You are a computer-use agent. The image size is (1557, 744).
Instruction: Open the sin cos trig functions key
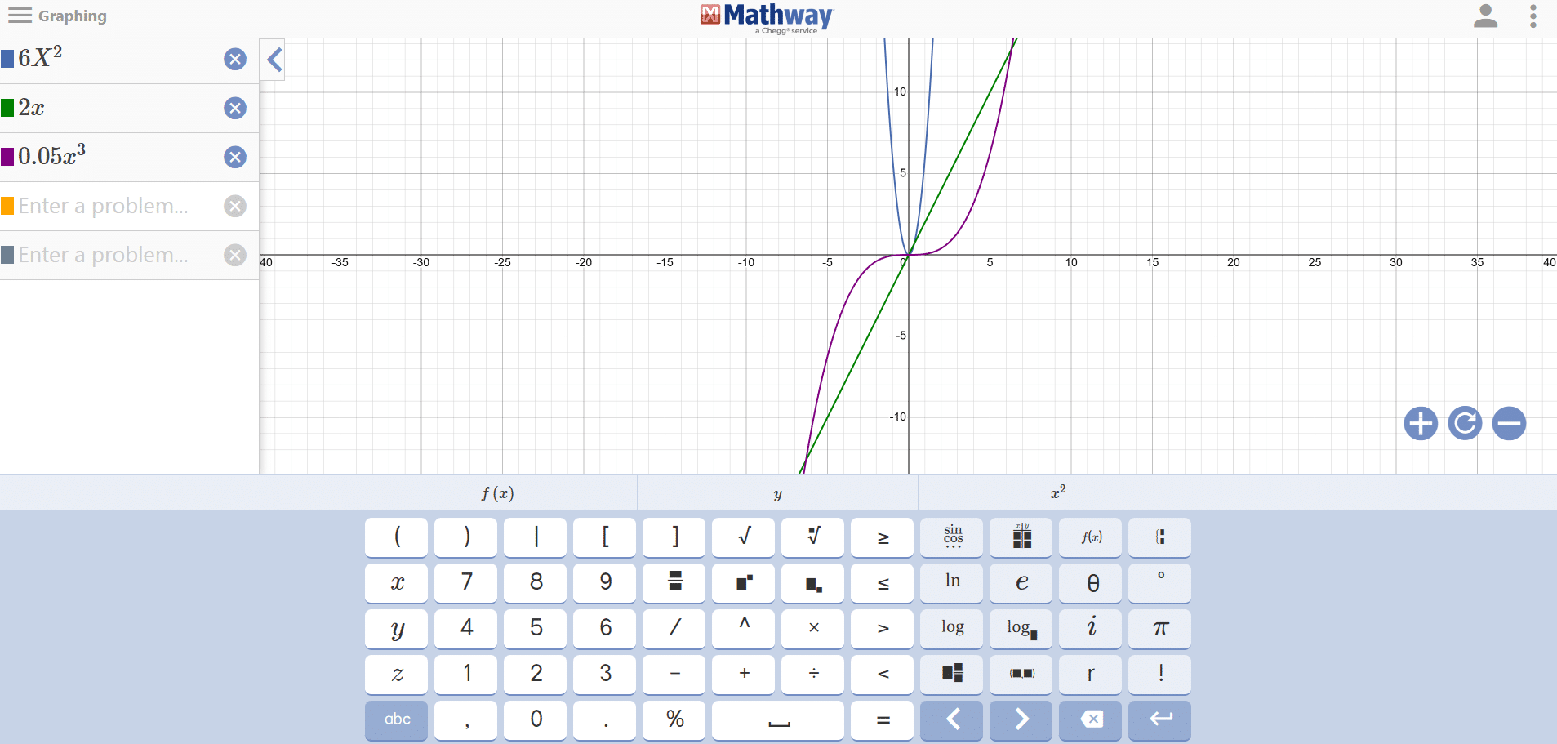(x=953, y=537)
